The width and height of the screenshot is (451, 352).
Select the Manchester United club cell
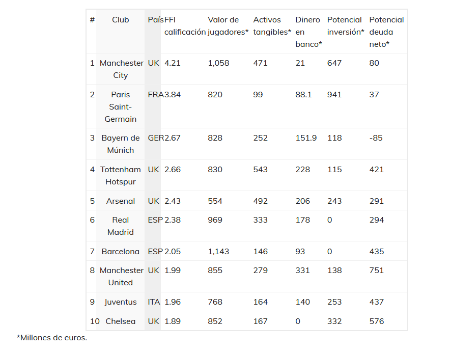coord(120,276)
